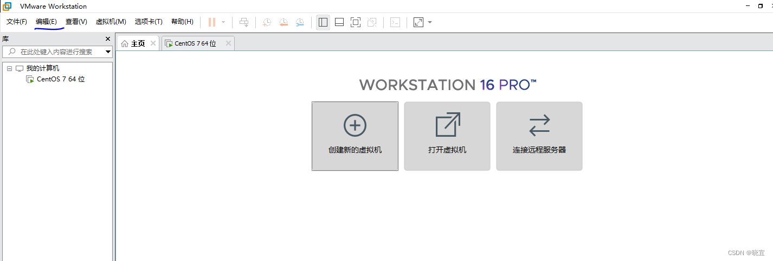Open the 虚拟机(M) menu
773x261 pixels.
pos(111,22)
